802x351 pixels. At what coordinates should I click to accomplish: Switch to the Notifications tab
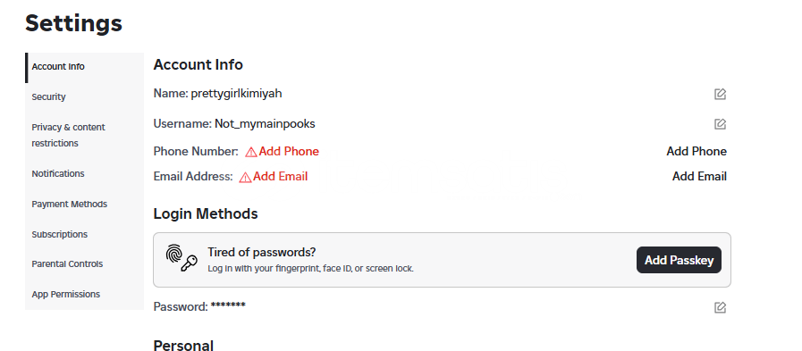pos(58,173)
